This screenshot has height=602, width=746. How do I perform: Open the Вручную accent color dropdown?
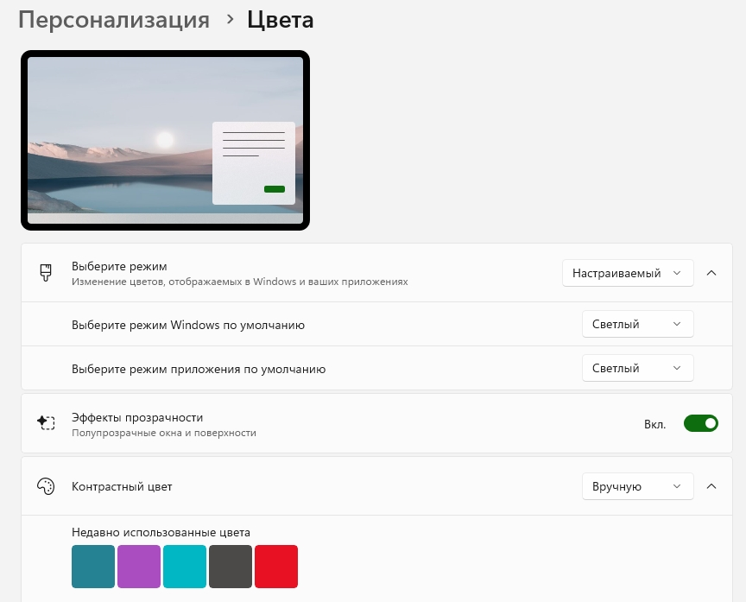coord(637,486)
